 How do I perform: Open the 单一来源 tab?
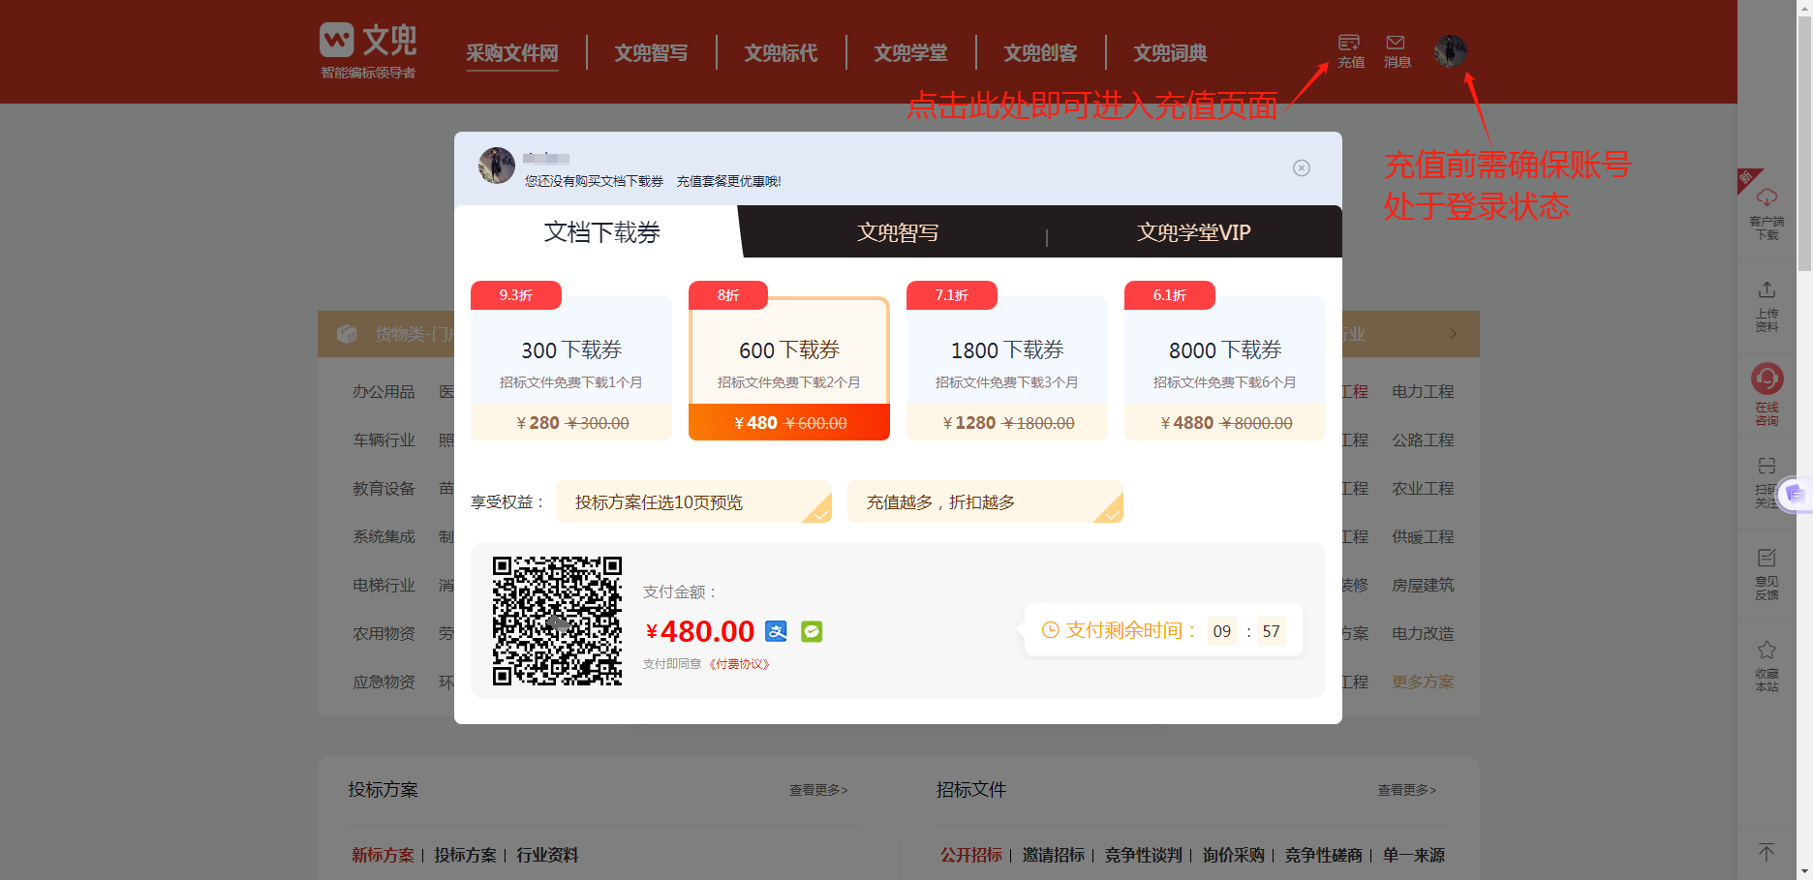pos(1414,855)
